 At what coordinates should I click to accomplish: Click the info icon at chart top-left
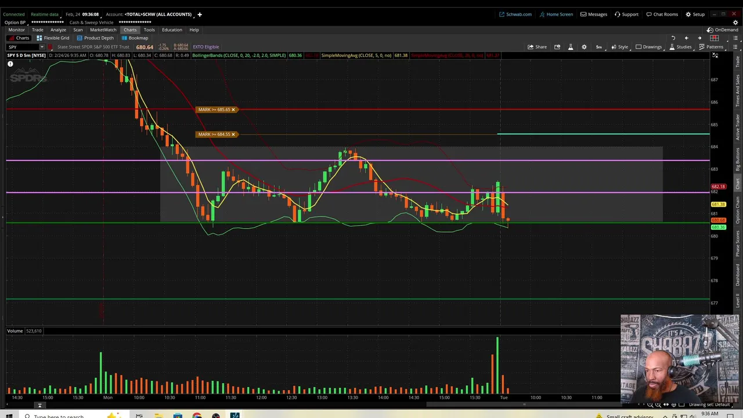click(x=10, y=64)
